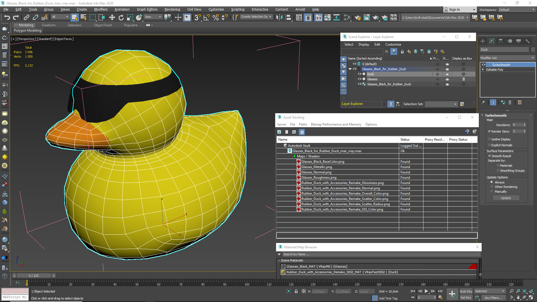Toggle the Layer Explorer toolbar button
The height and width of the screenshot is (302, 537).
(x=308, y=17)
